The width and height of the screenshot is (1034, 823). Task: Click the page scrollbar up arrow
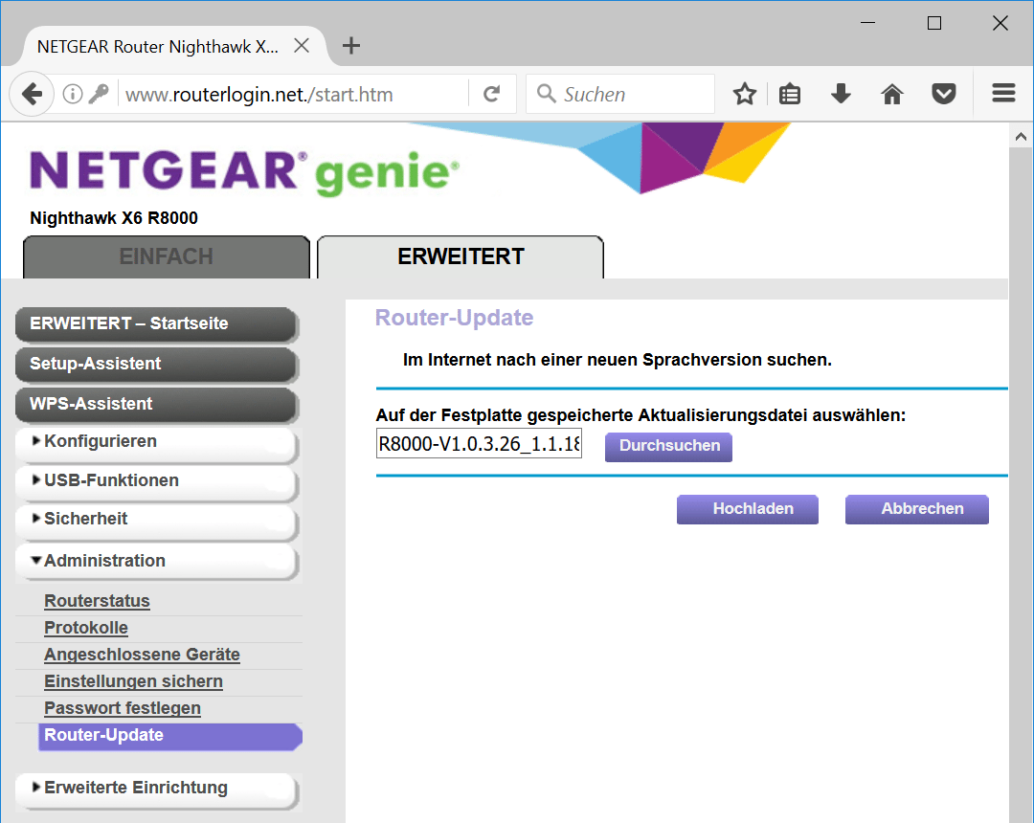tap(1021, 137)
